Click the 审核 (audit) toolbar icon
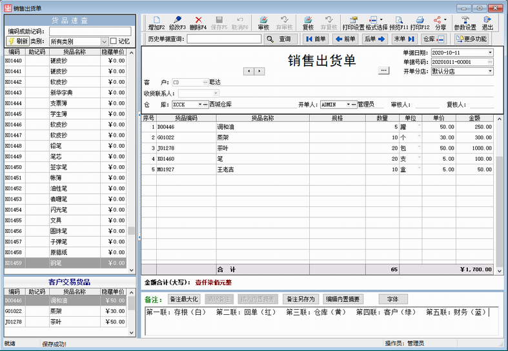The image size is (508, 351). (x=263, y=21)
